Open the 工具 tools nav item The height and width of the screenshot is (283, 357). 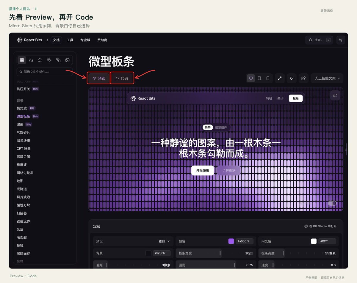[70, 40]
